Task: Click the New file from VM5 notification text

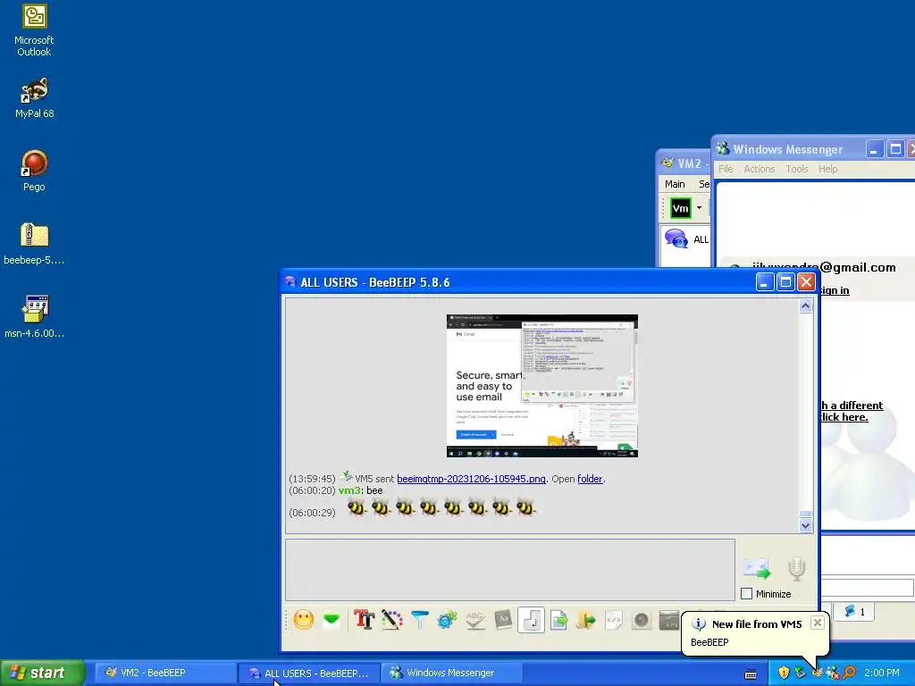Action: (757, 624)
